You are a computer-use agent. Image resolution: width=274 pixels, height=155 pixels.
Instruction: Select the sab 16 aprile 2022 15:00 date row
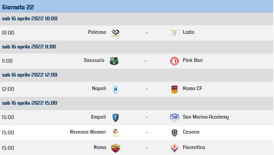137,103
